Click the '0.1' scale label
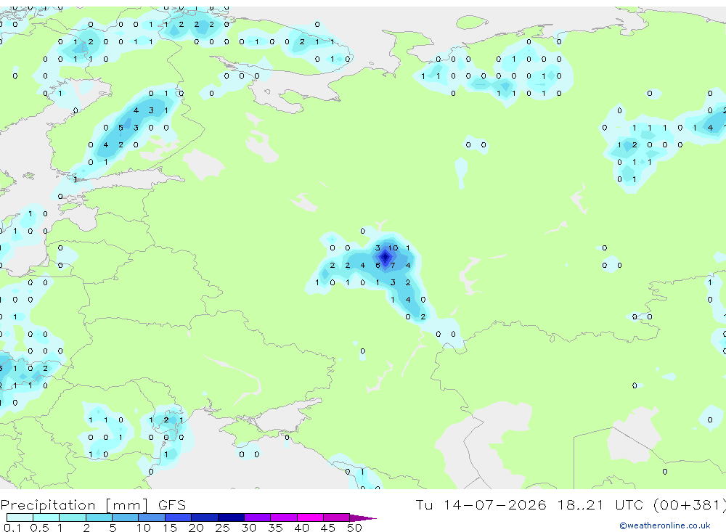 pos(12,528)
